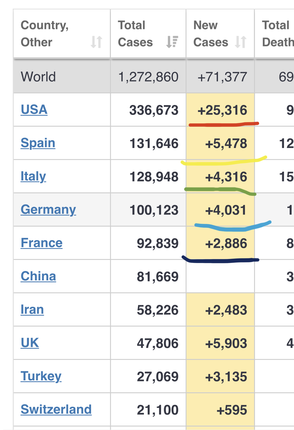Click Germany's total cases value 100,123

pyautogui.click(x=154, y=210)
